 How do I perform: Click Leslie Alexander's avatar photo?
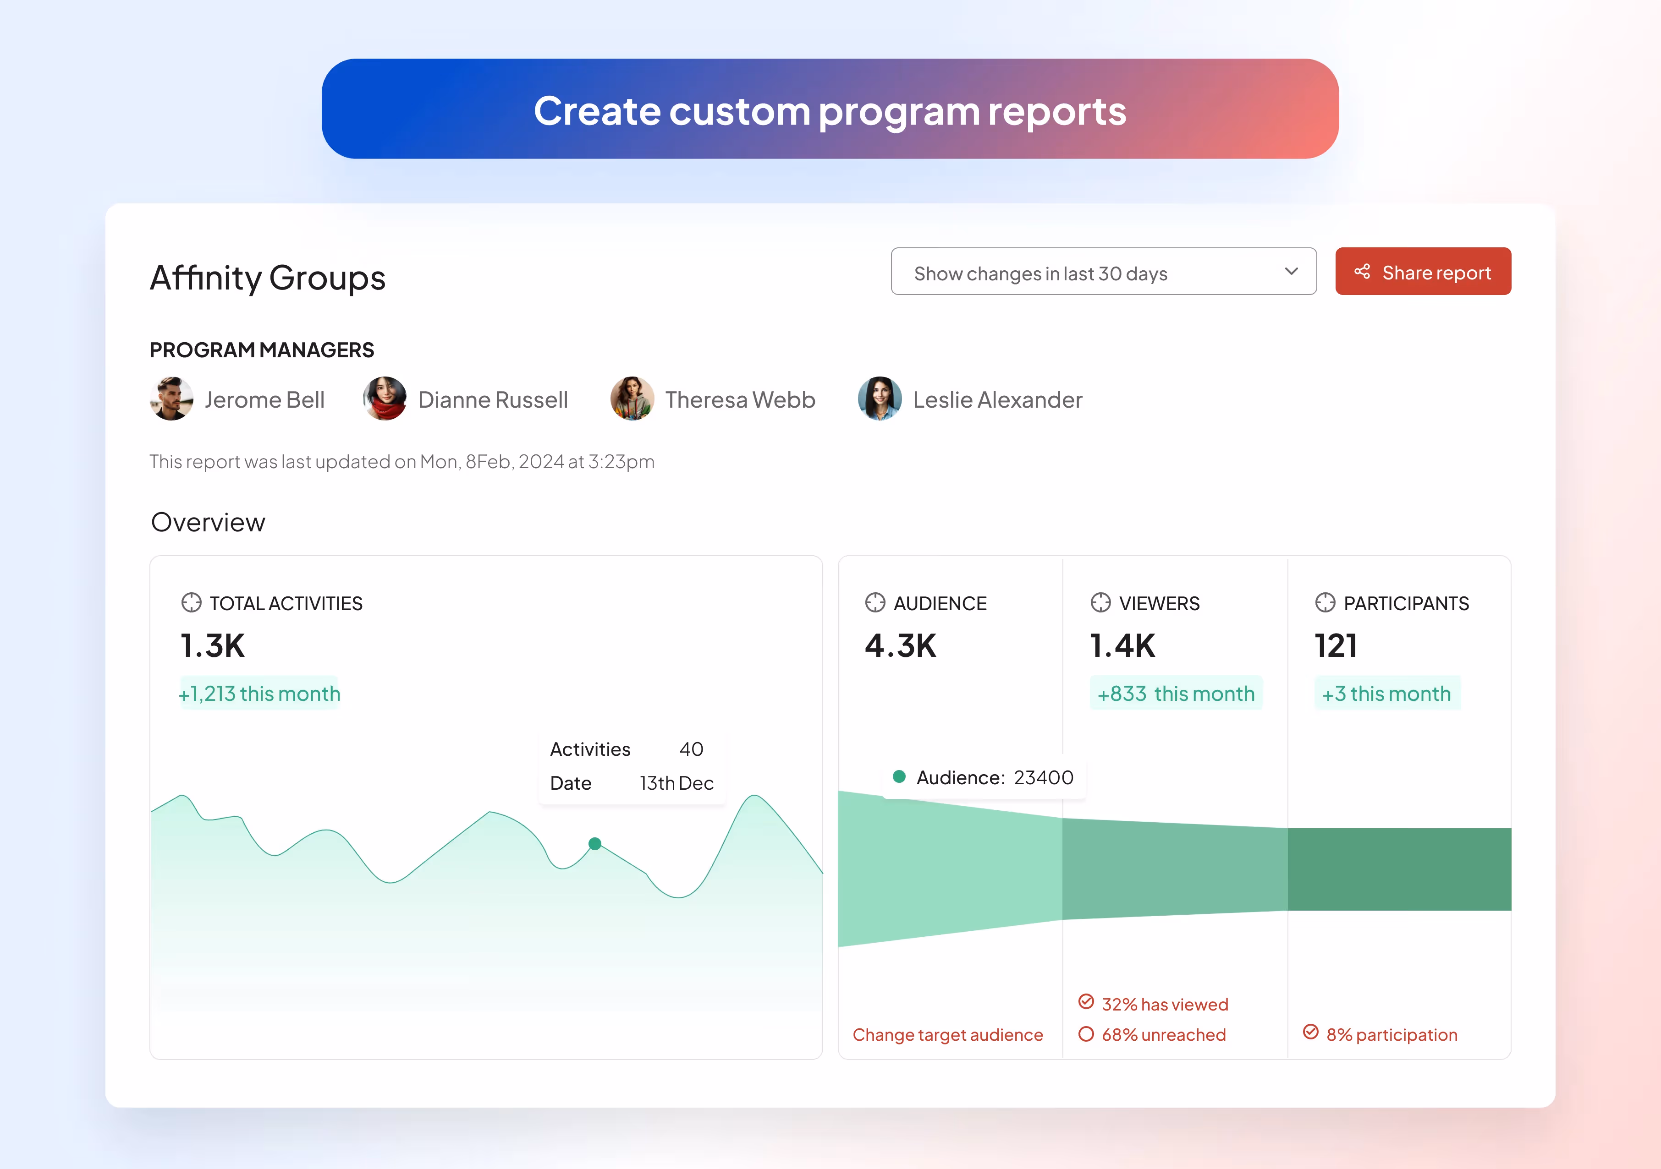[879, 399]
